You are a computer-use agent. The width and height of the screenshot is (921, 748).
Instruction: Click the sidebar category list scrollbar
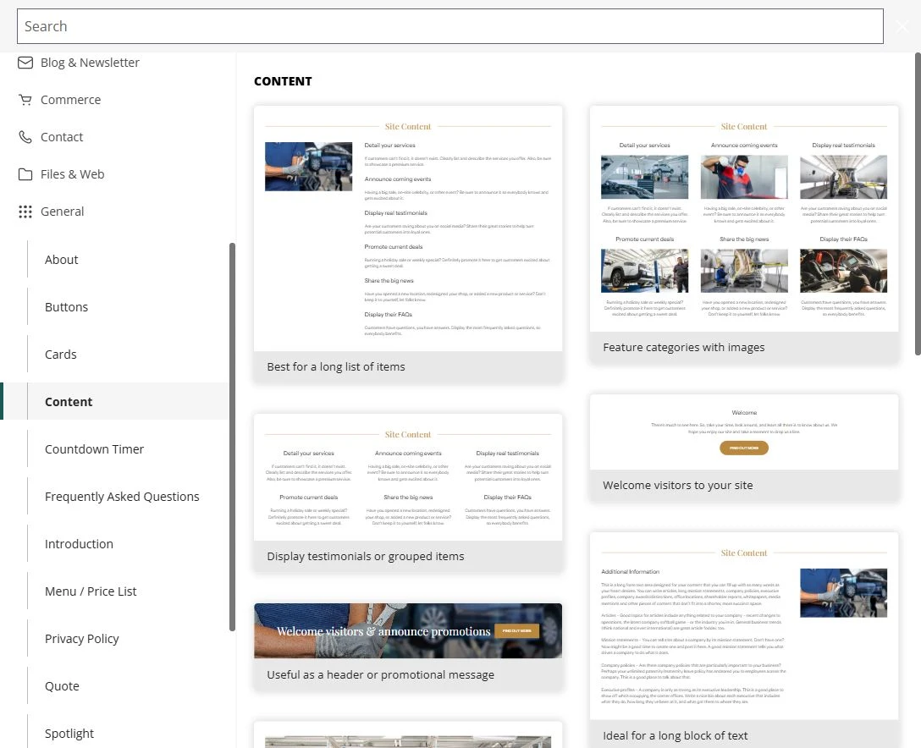(232, 437)
